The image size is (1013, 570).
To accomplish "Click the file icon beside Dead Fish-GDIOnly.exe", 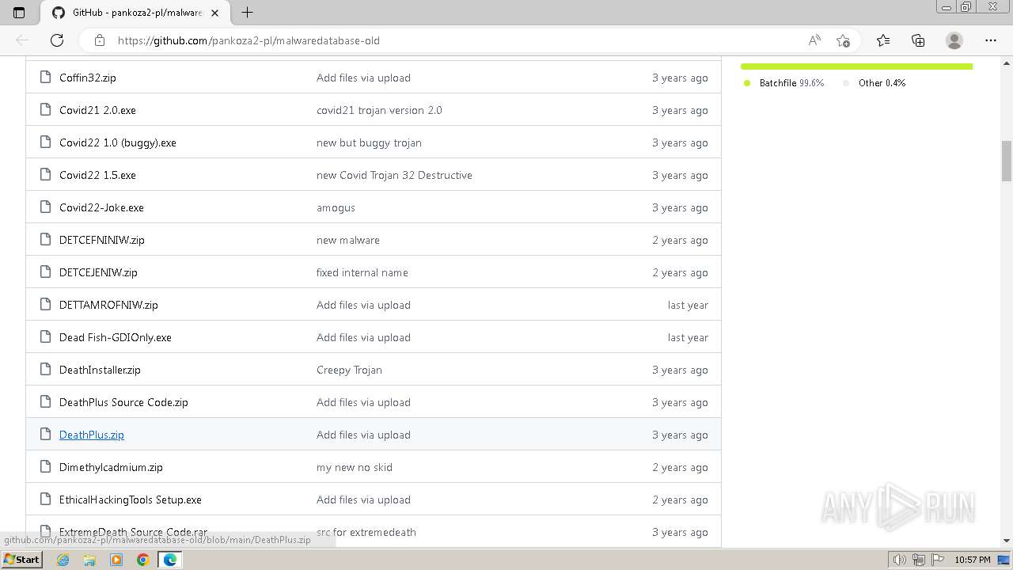I will (45, 337).
